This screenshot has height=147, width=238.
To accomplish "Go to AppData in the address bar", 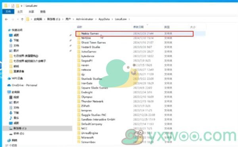I will coord(104,19).
